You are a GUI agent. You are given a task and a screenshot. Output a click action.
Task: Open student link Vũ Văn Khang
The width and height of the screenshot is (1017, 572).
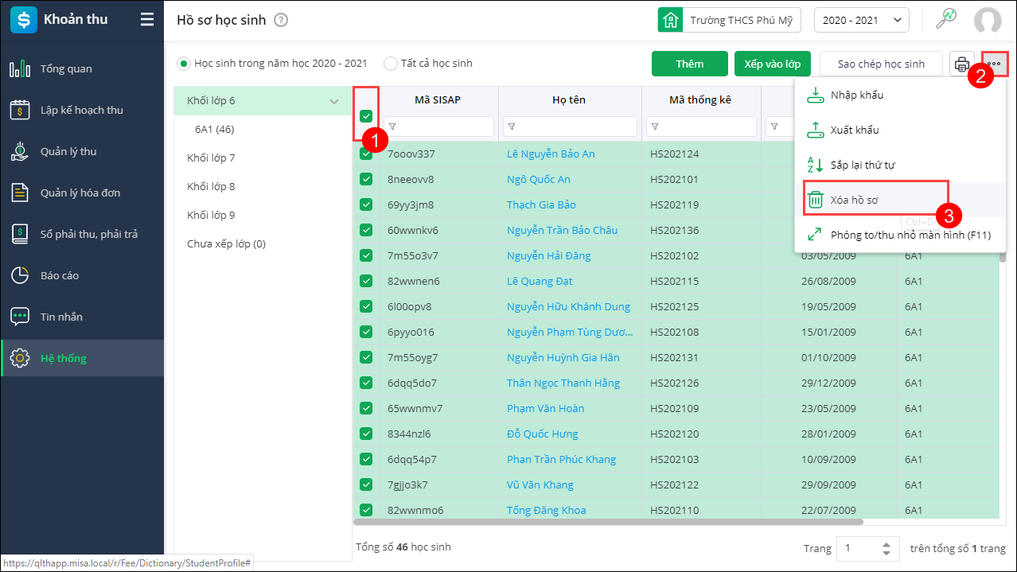[540, 484]
